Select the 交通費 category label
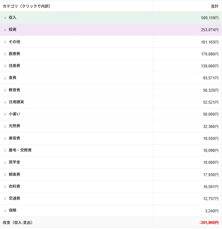 [x=14, y=198]
